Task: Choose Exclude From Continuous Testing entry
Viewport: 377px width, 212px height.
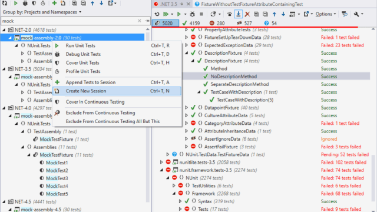Action: pos(117,112)
